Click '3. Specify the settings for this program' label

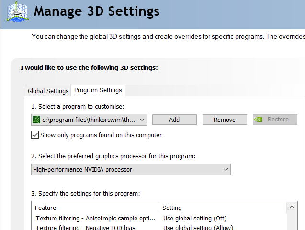[x=86, y=194]
